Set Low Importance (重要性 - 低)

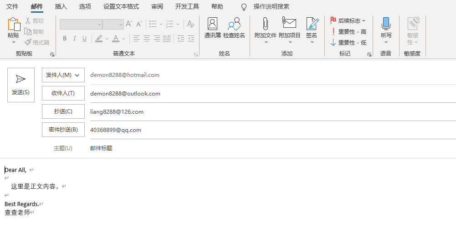click(348, 43)
